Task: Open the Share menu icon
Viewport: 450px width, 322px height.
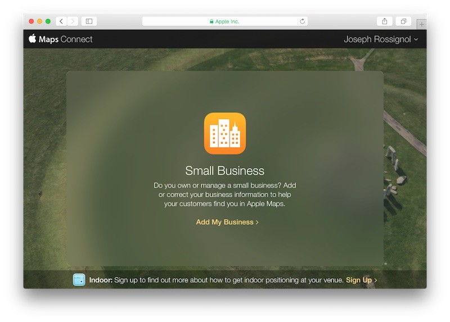Action: click(385, 21)
